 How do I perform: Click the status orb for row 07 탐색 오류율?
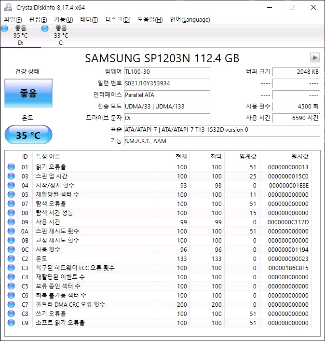pos(11,204)
